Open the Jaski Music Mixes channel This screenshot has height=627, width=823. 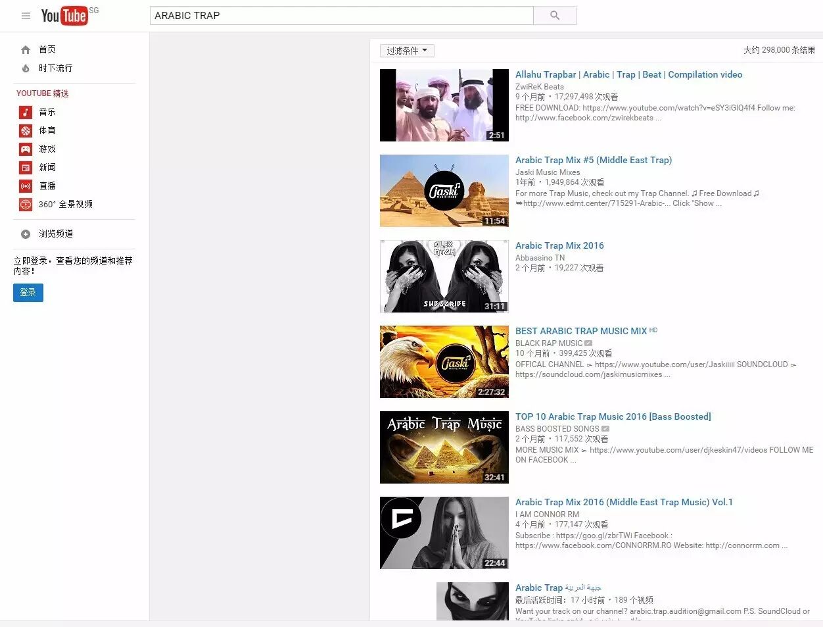coord(548,172)
